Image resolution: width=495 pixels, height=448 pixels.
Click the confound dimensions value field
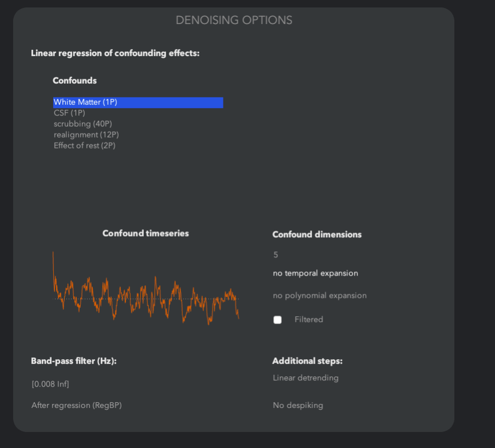[276, 255]
